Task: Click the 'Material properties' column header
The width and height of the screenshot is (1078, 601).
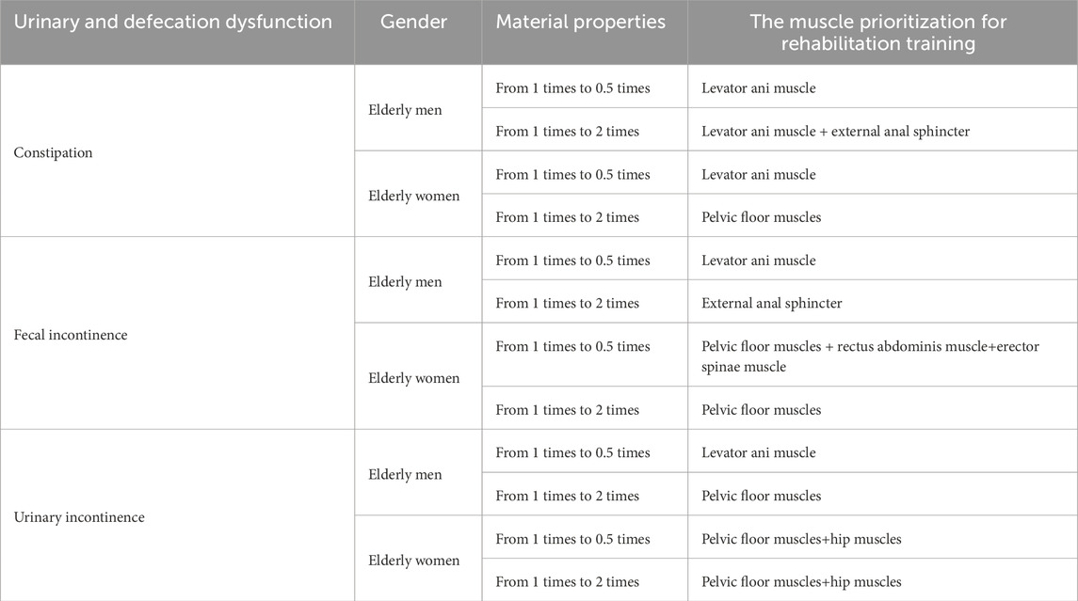Action: pos(583,22)
